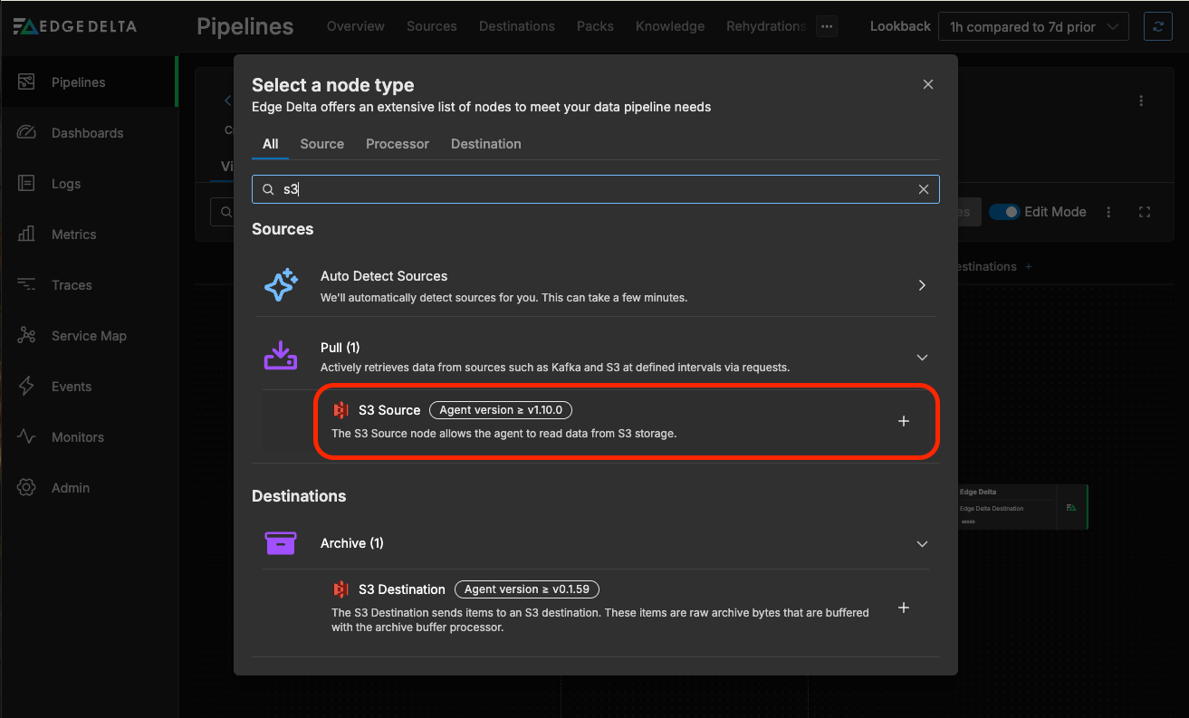The height and width of the screenshot is (718, 1189).
Task: Toggle the Edit Mode switch
Action: tap(1003, 212)
